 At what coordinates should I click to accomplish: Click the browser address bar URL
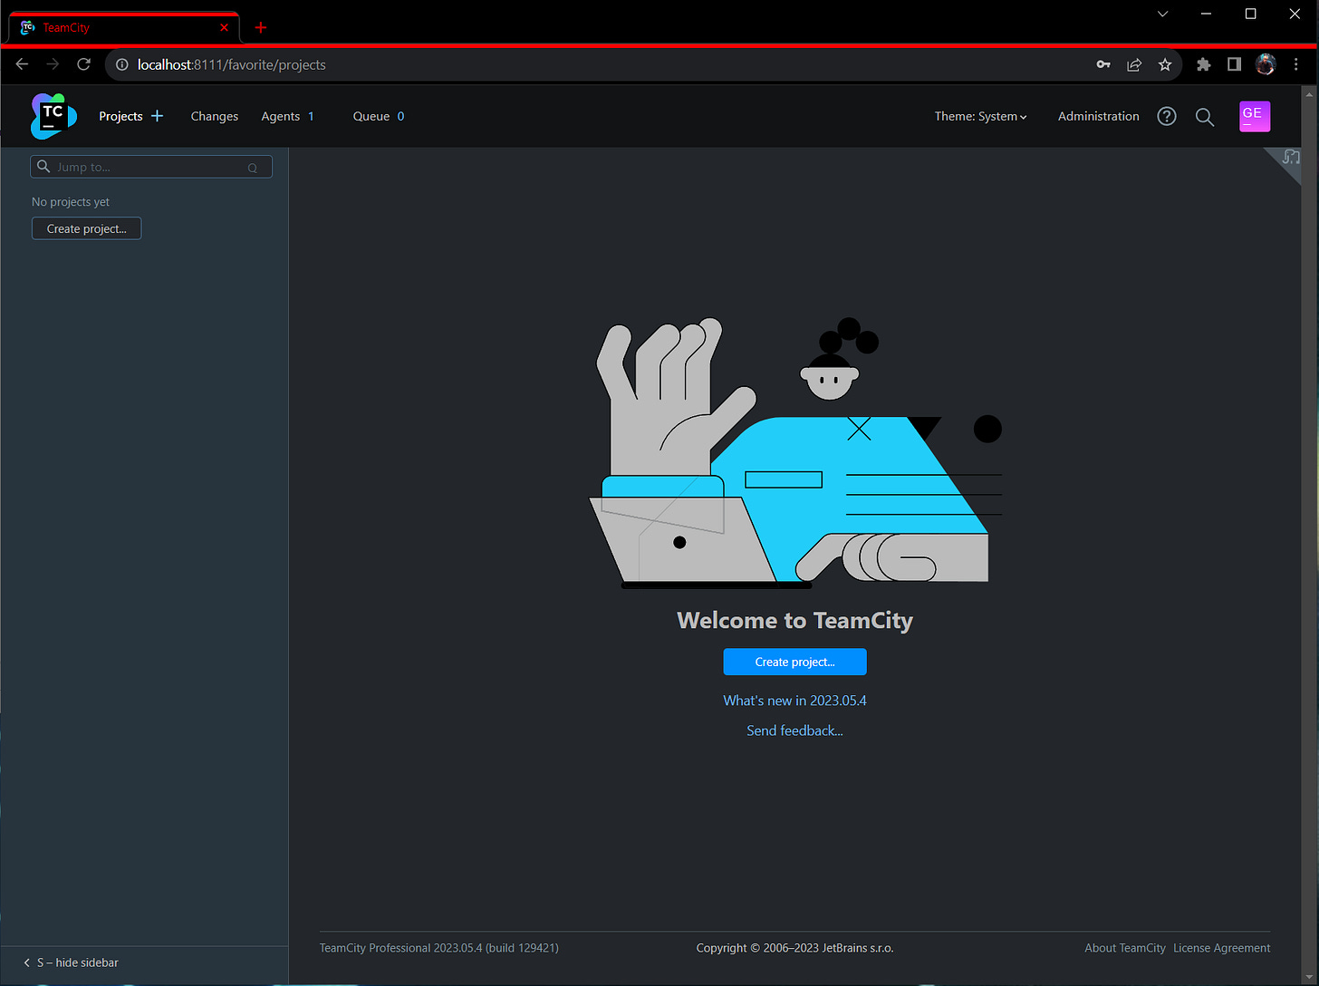[x=232, y=64]
